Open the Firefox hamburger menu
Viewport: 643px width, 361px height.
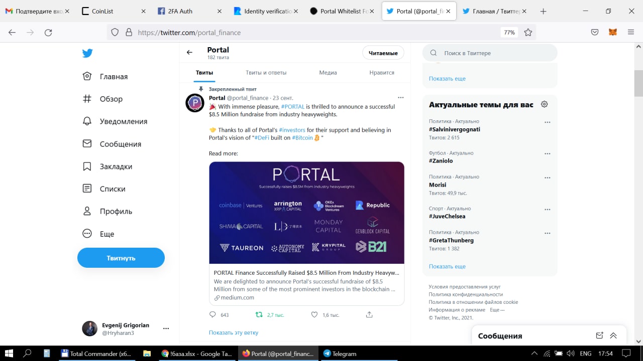point(631,32)
